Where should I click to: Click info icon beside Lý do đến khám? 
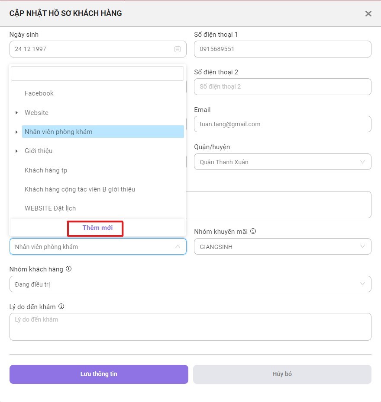tap(61, 306)
